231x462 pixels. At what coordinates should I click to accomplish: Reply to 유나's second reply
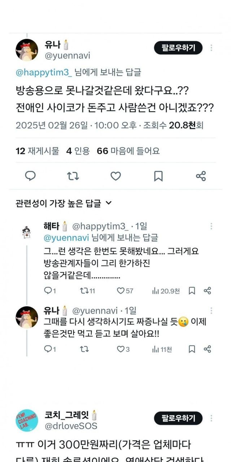point(50,349)
